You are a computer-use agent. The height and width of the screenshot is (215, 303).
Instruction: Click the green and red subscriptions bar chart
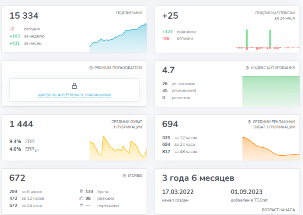[x=267, y=40]
